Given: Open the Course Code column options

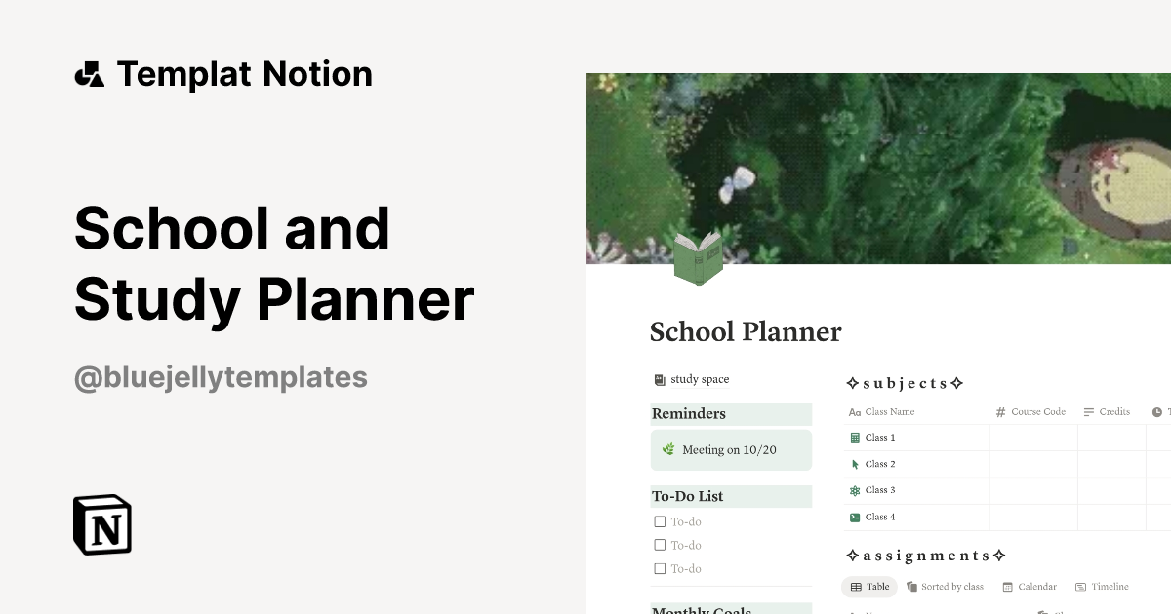Looking at the screenshot, I should 1036,411.
